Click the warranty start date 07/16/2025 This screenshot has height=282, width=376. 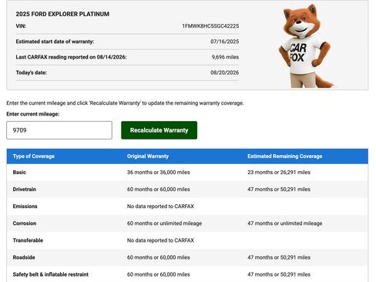point(224,42)
